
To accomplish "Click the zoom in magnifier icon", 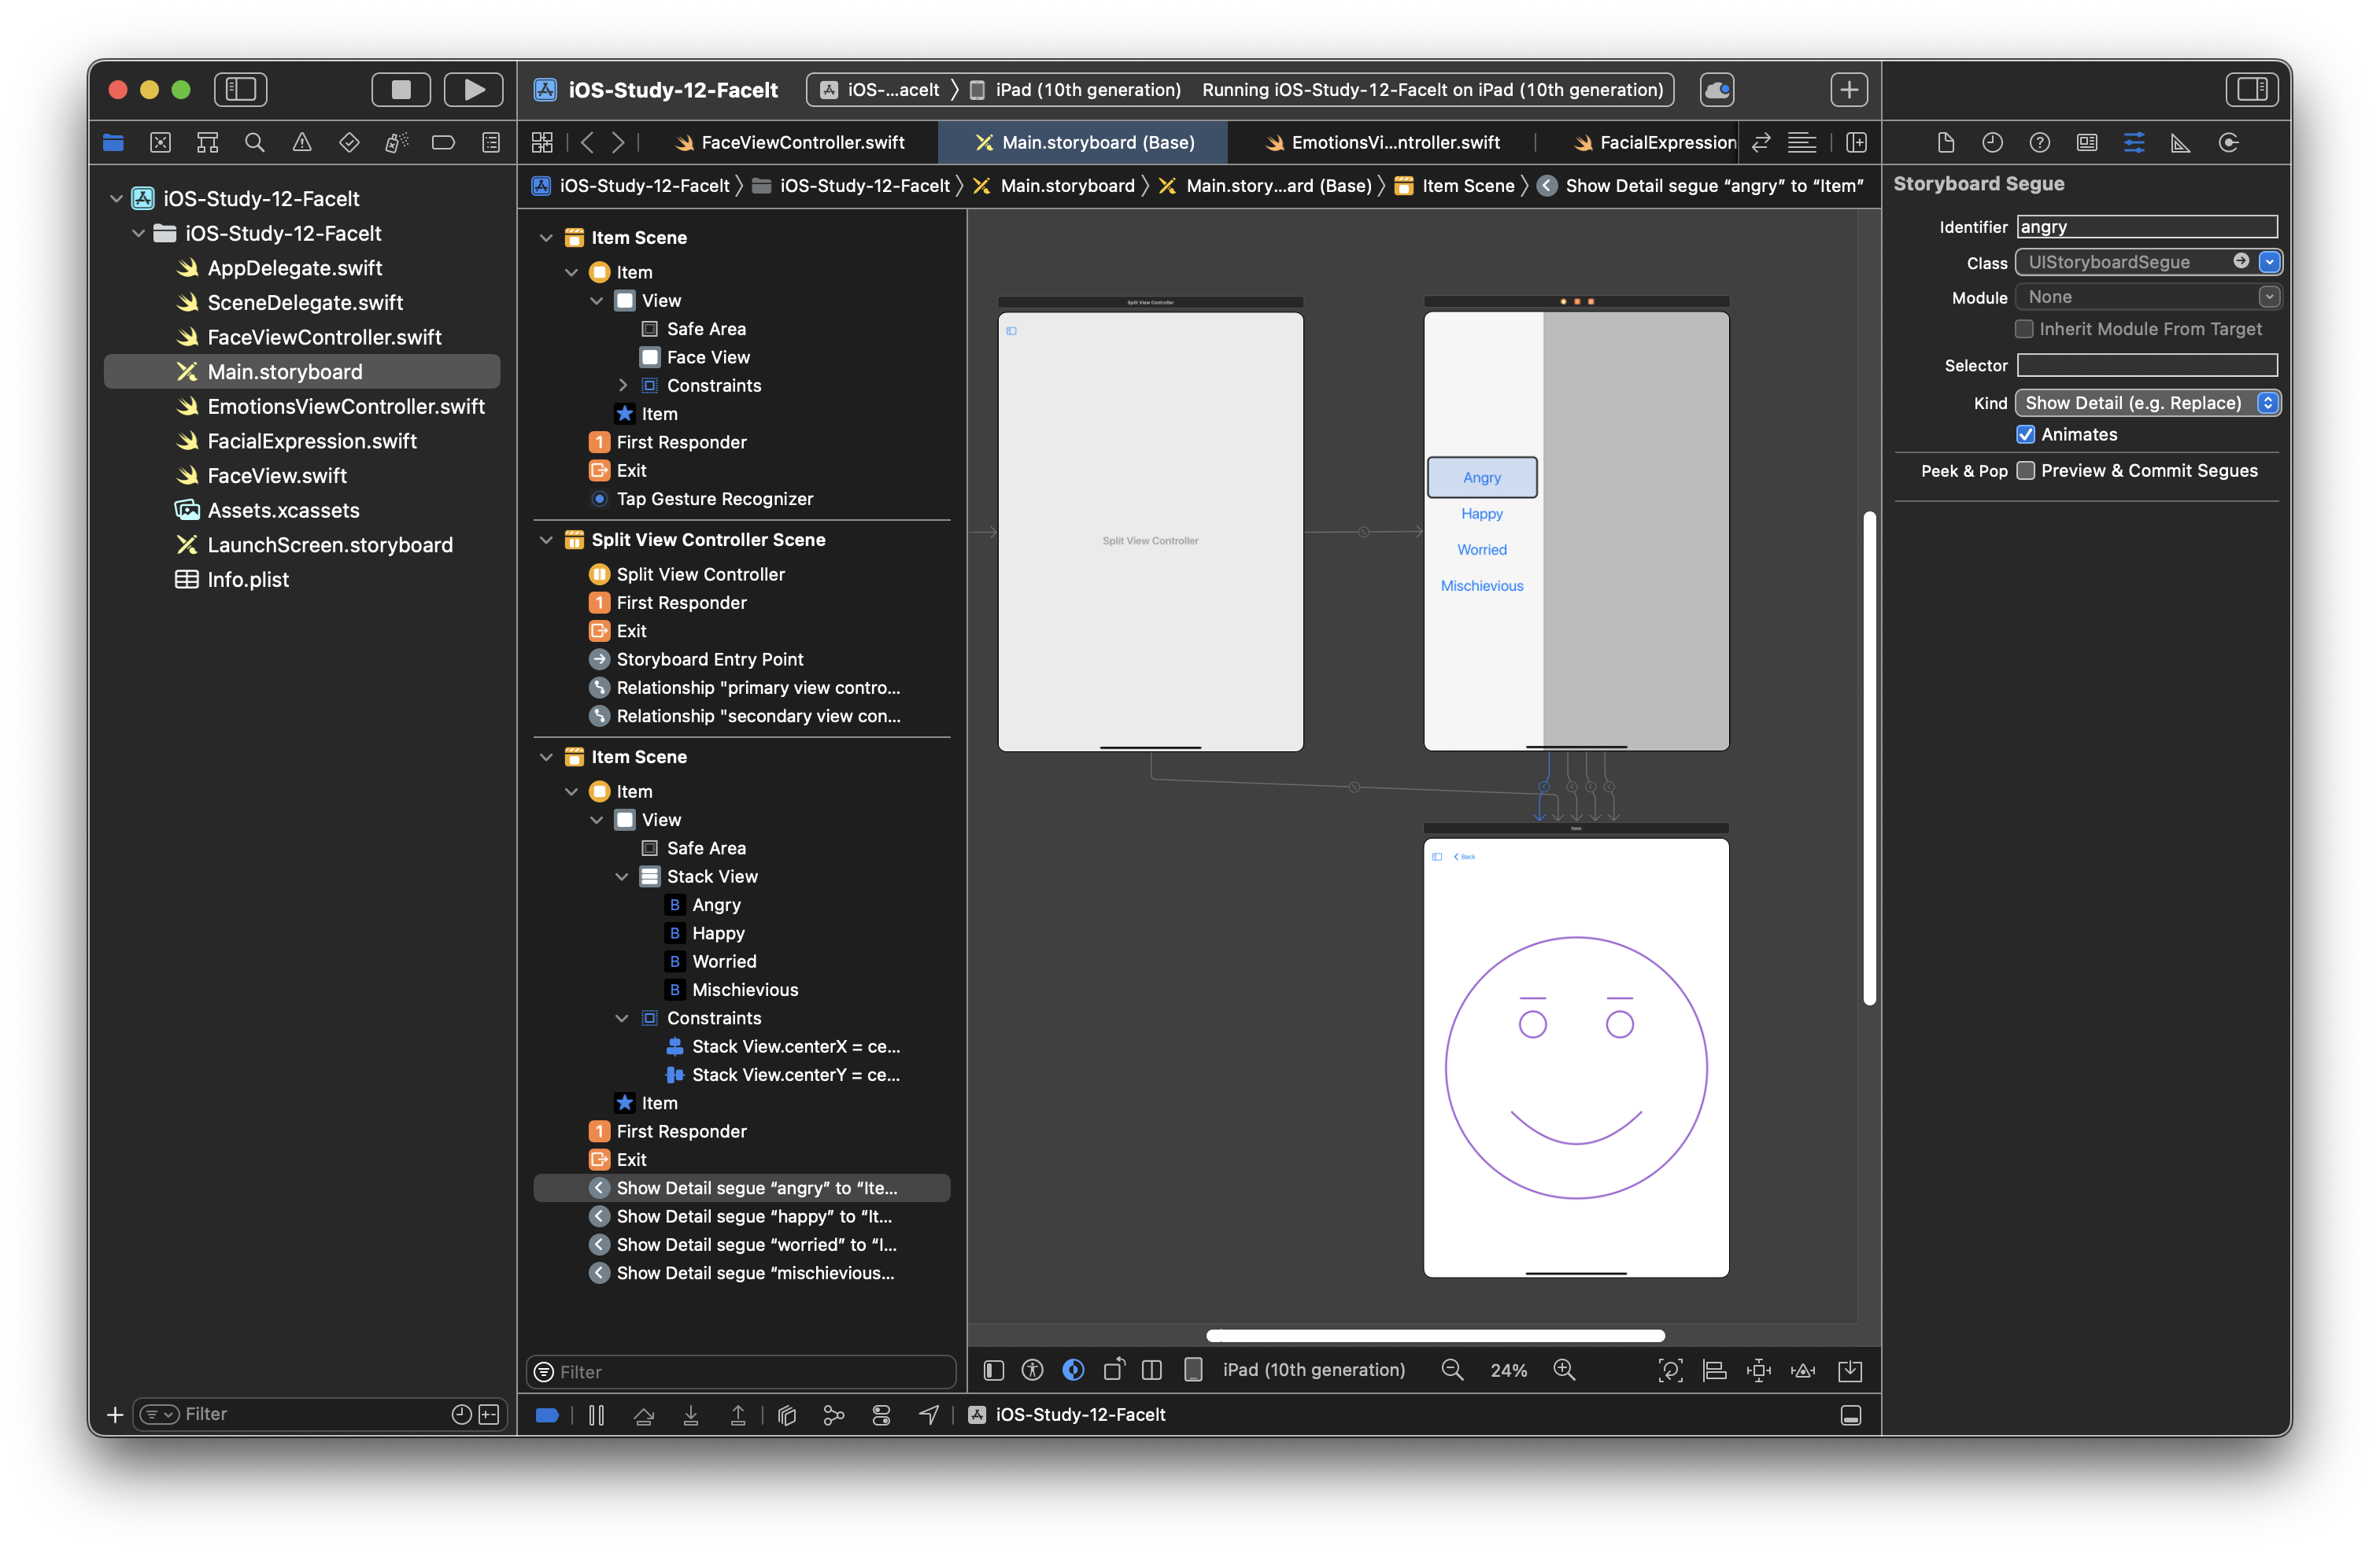I will point(1564,1370).
